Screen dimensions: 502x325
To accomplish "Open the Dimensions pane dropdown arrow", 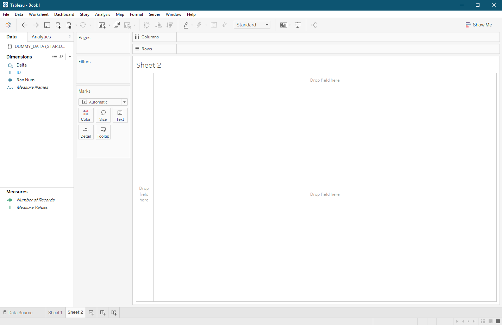I will [x=70, y=57].
